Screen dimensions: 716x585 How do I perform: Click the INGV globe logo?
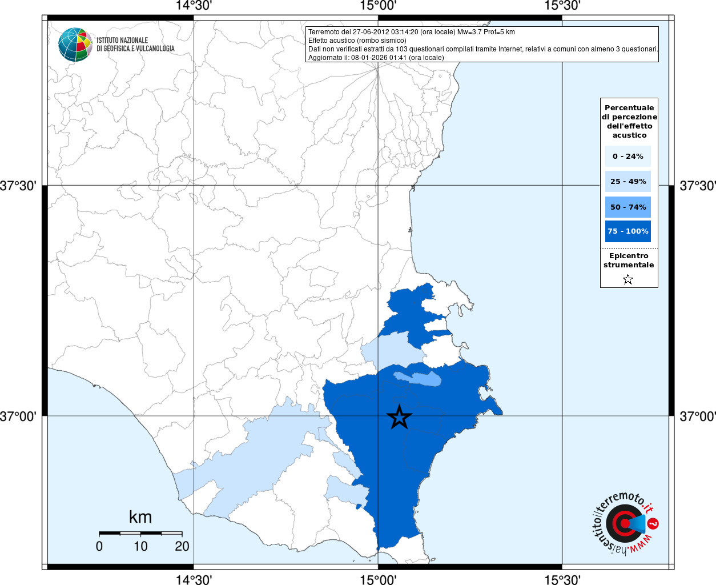(75, 45)
